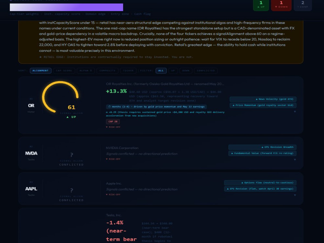Click the NVDA conflicted question mark

[72, 155]
